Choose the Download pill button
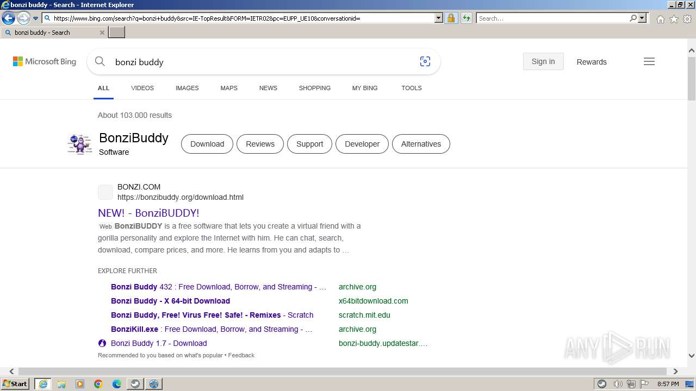The width and height of the screenshot is (696, 391). click(x=207, y=144)
